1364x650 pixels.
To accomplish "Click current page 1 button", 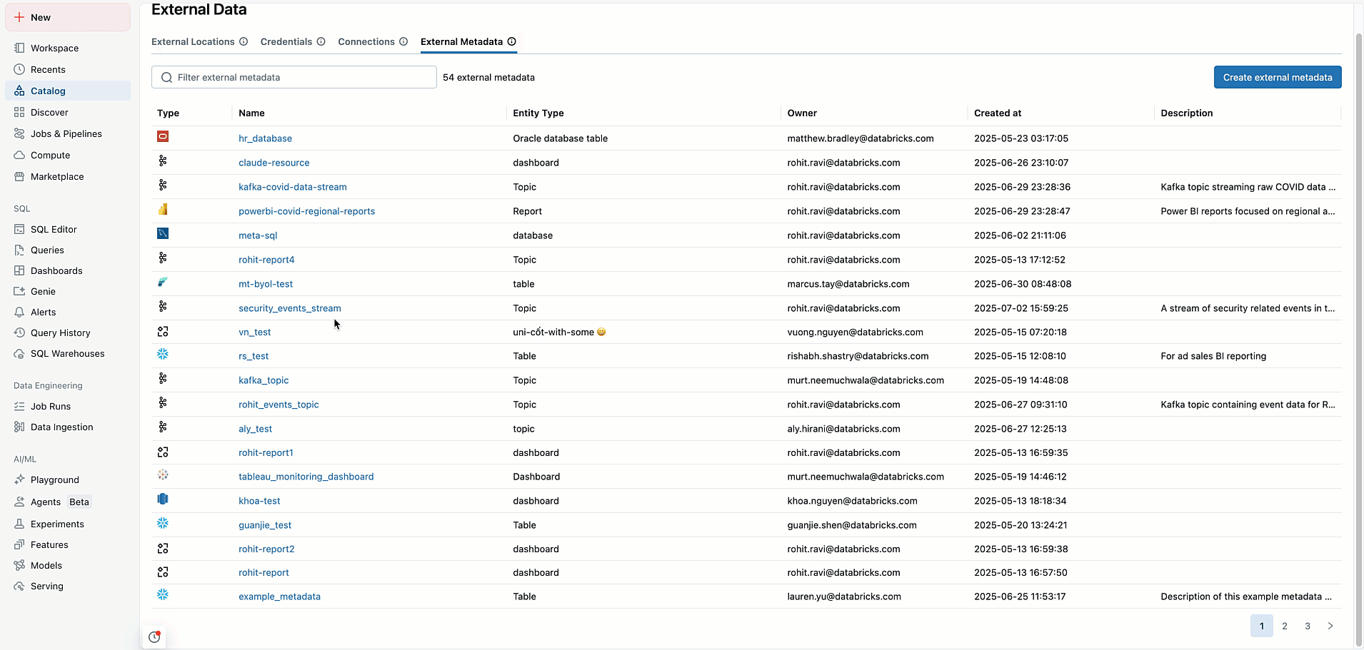I will [1262, 626].
